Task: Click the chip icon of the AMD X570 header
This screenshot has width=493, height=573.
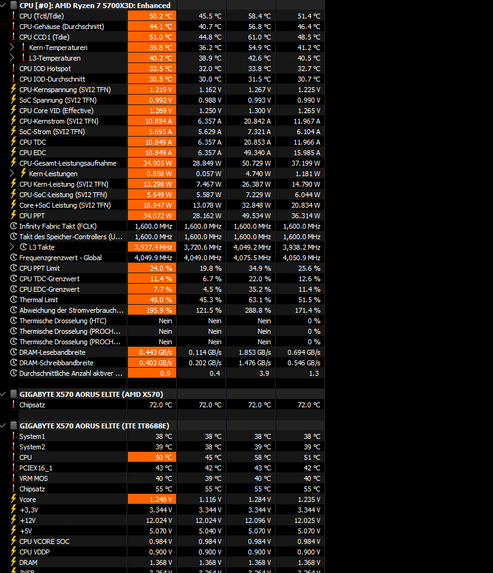Action: coord(14,394)
